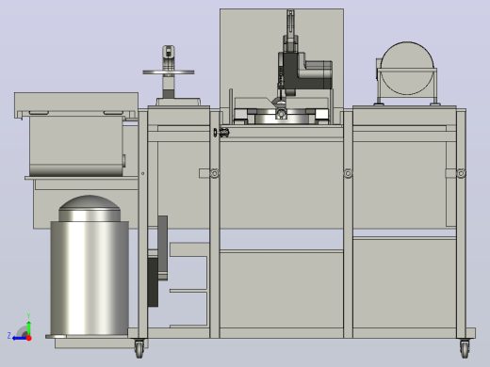Select the small valve knob on the frame
490x367 pixels.
(221, 133)
